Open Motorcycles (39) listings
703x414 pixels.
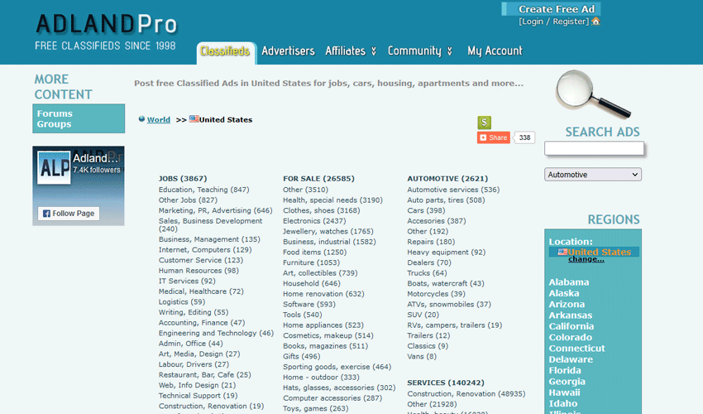tap(436, 294)
